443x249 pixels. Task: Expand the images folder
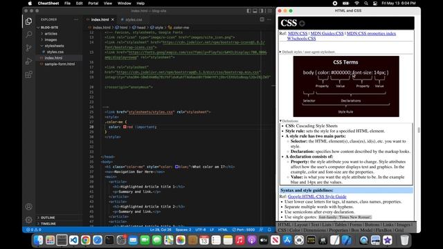(x=51, y=40)
